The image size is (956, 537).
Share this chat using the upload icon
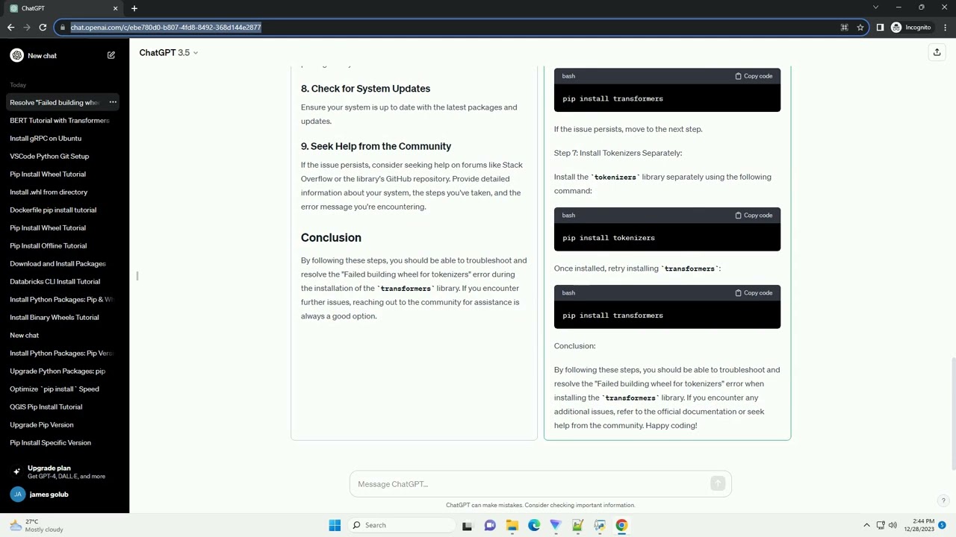point(937,52)
